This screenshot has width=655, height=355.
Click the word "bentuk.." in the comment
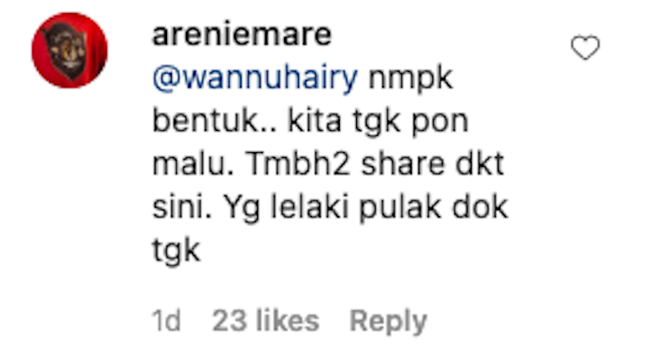pyautogui.click(x=215, y=121)
